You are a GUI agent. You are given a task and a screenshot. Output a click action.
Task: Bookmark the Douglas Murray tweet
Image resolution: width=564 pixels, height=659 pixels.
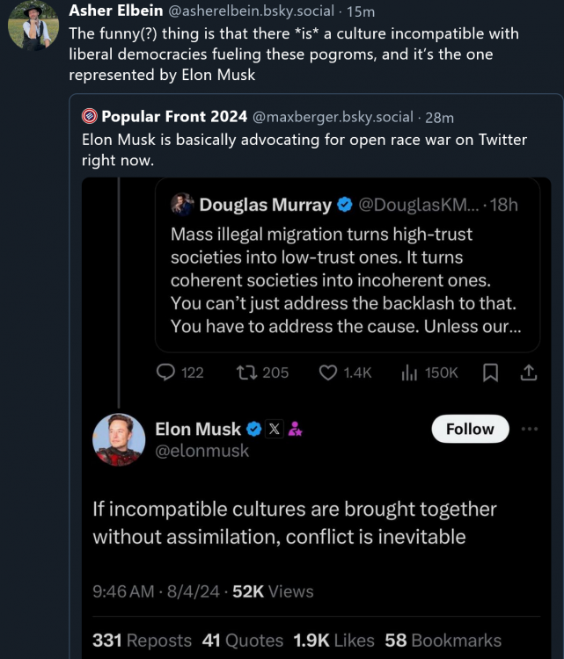click(491, 373)
